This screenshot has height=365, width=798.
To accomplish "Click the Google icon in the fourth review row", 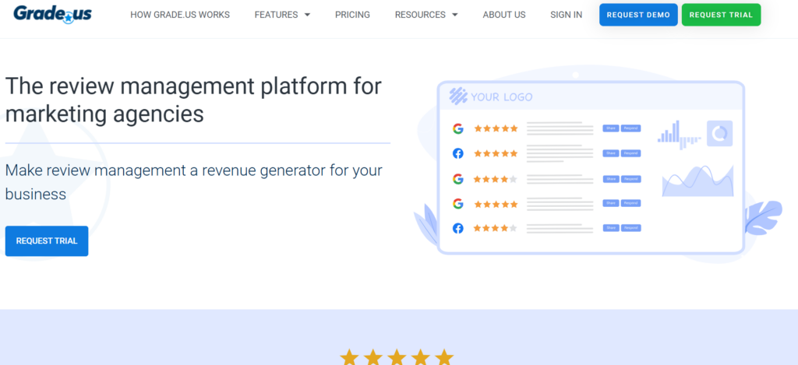I will pyautogui.click(x=458, y=204).
